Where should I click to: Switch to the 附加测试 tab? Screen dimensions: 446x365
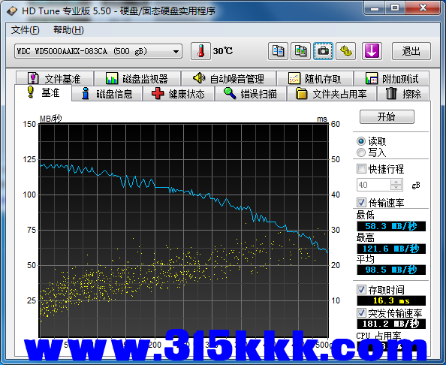392,79
